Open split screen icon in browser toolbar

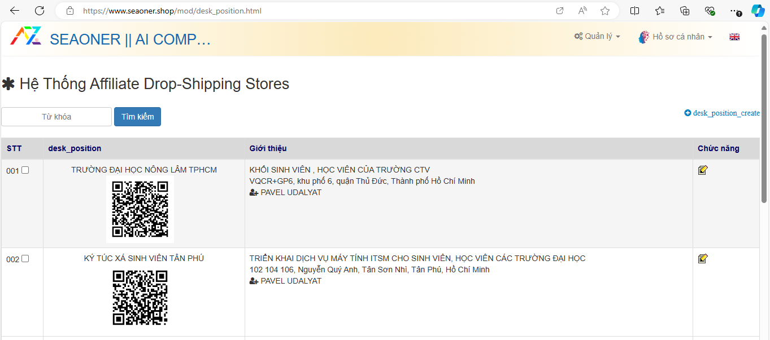click(634, 11)
